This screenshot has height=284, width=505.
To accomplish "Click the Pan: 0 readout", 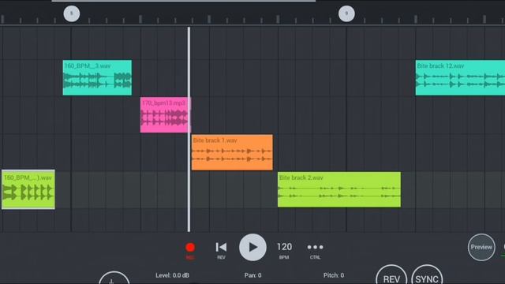I will tap(252, 275).
